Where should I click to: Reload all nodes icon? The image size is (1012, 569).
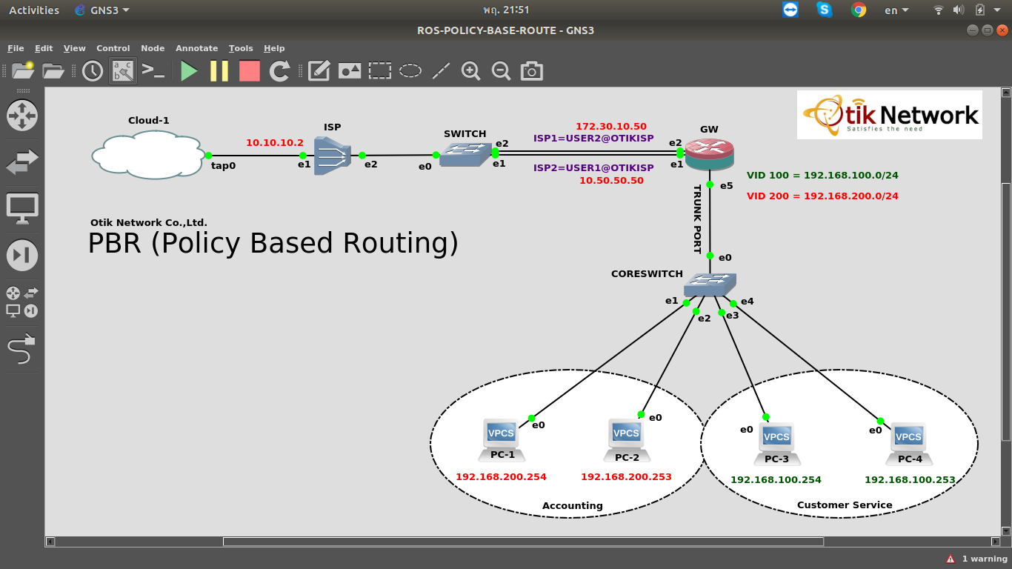point(279,71)
